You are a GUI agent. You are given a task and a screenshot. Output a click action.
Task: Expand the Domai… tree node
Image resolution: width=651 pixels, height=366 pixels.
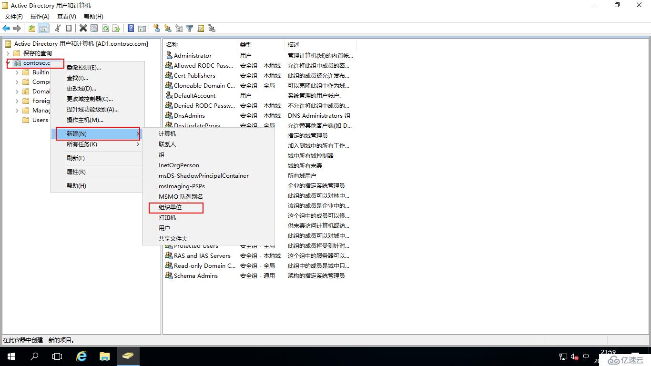17,91
